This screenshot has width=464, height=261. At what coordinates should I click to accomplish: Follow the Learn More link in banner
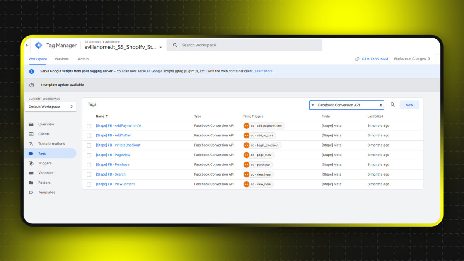point(263,71)
